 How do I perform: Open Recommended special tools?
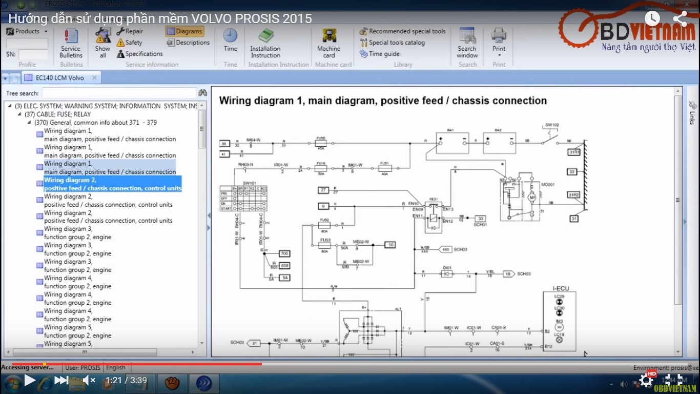[403, 31]
